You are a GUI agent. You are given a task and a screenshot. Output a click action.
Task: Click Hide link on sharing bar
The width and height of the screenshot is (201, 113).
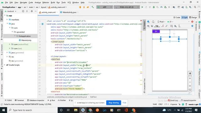tap(124, 103)
